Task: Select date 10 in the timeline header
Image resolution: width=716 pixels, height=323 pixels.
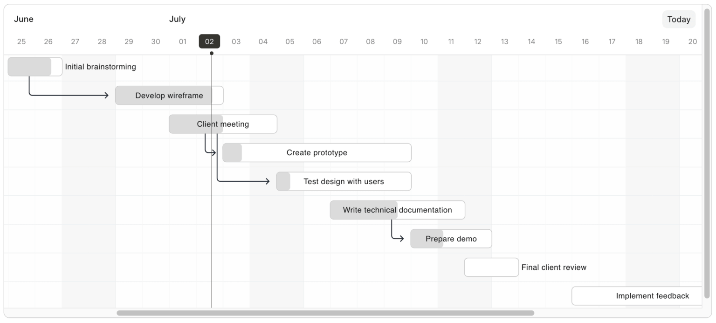Action: pyautogui.click(x=424, y=41)
